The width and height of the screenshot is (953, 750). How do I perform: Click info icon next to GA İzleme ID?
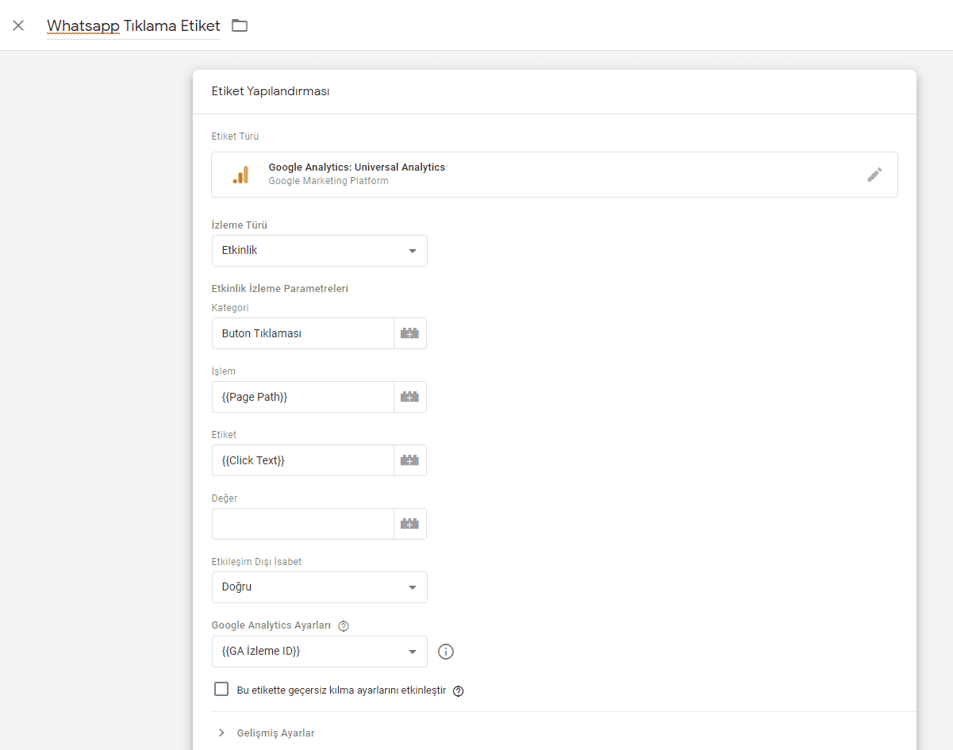coord(446,652)
